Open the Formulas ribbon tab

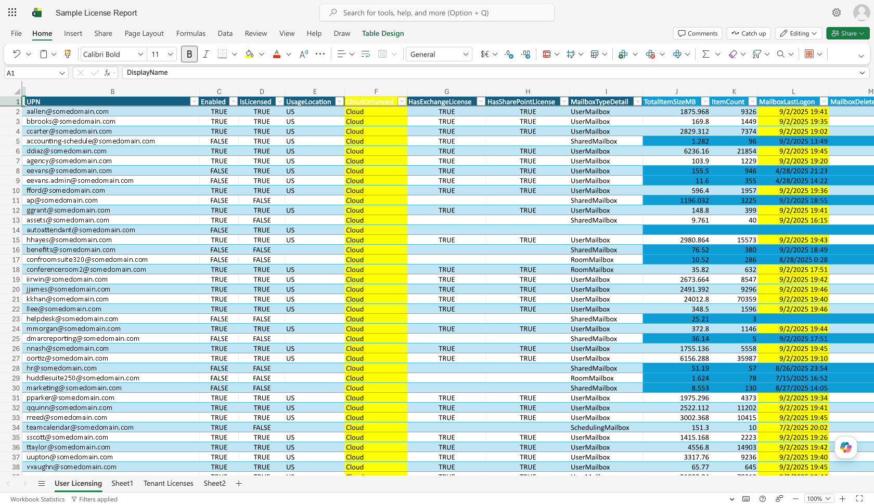[x=191, y=33]
